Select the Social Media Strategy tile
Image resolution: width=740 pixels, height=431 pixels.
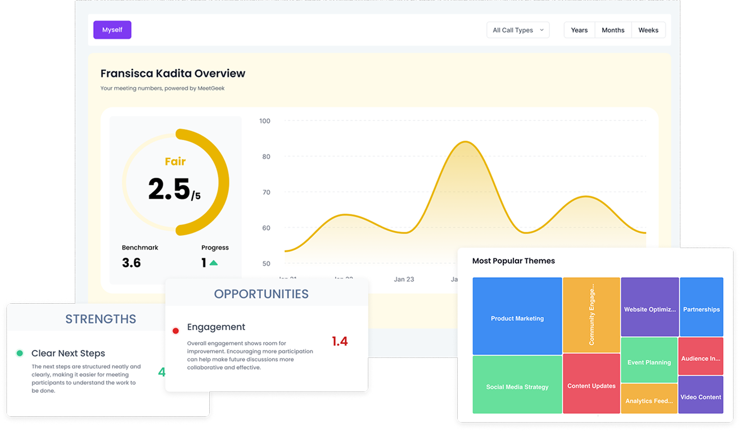517,385
